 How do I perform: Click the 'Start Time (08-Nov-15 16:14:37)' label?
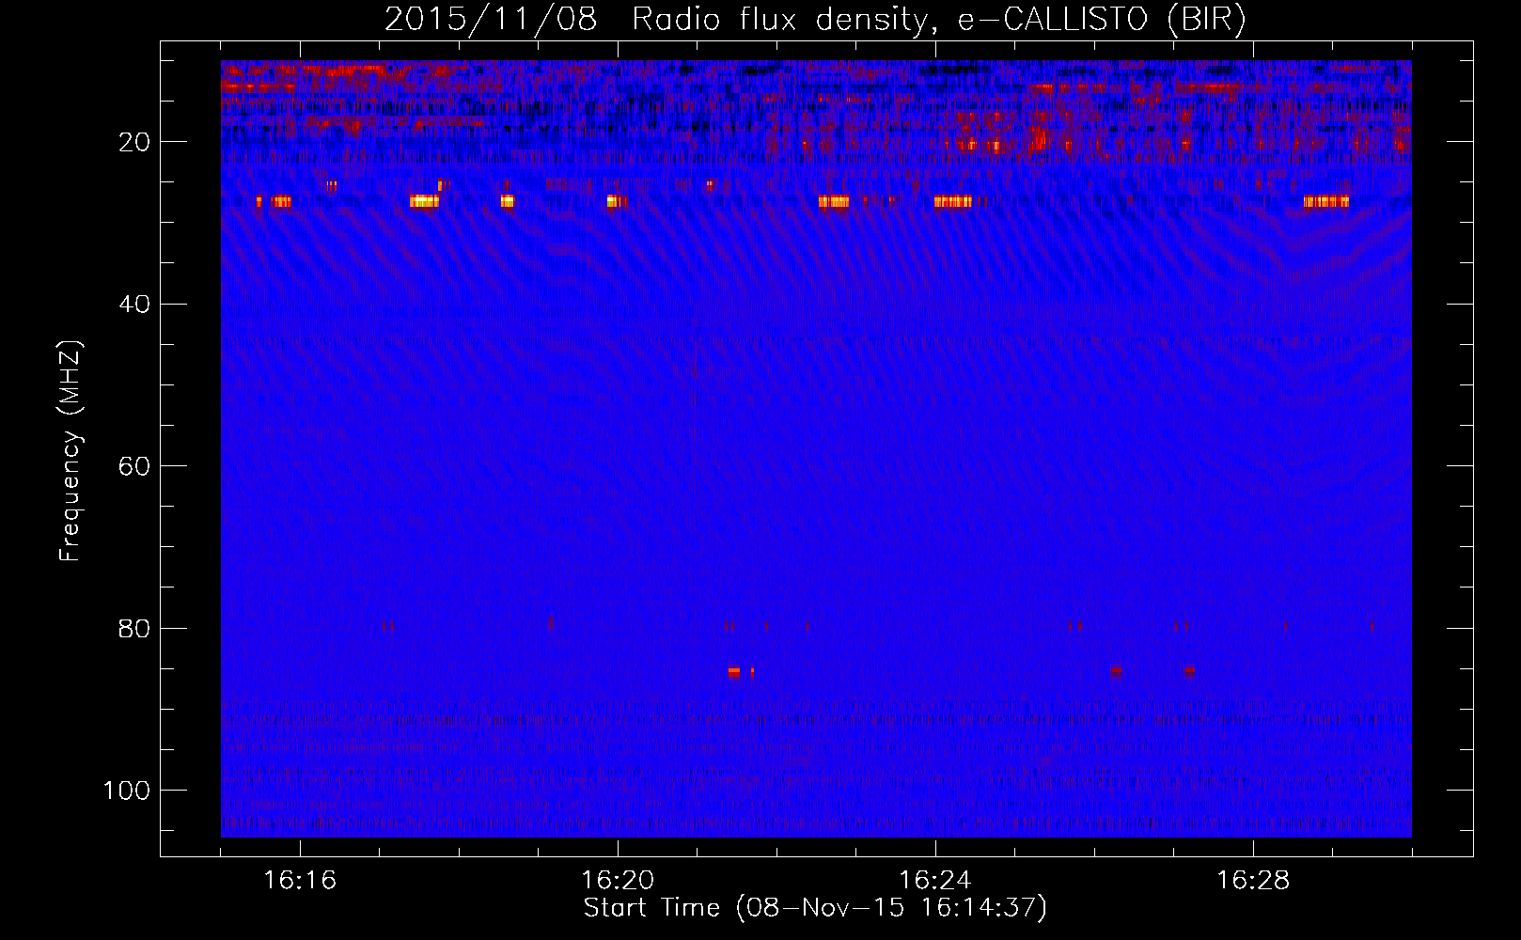tap(815, 908)
